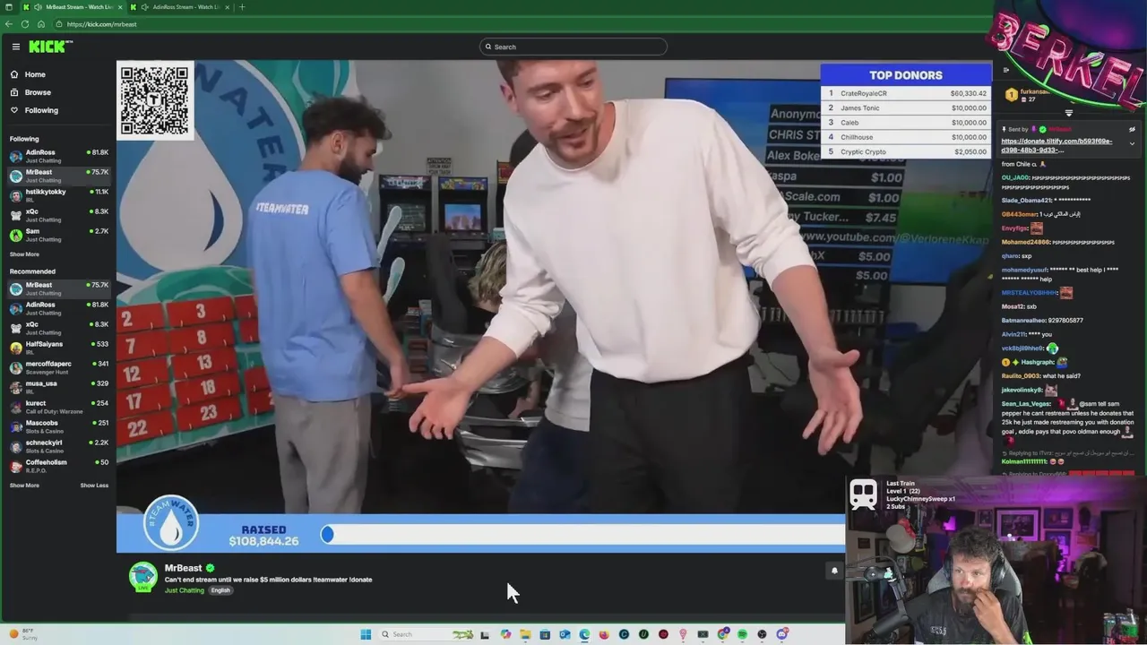Click the MrBeast channel name under the video
The height and width of the screenshot is (645, 1147).
(x=184, y=568)
